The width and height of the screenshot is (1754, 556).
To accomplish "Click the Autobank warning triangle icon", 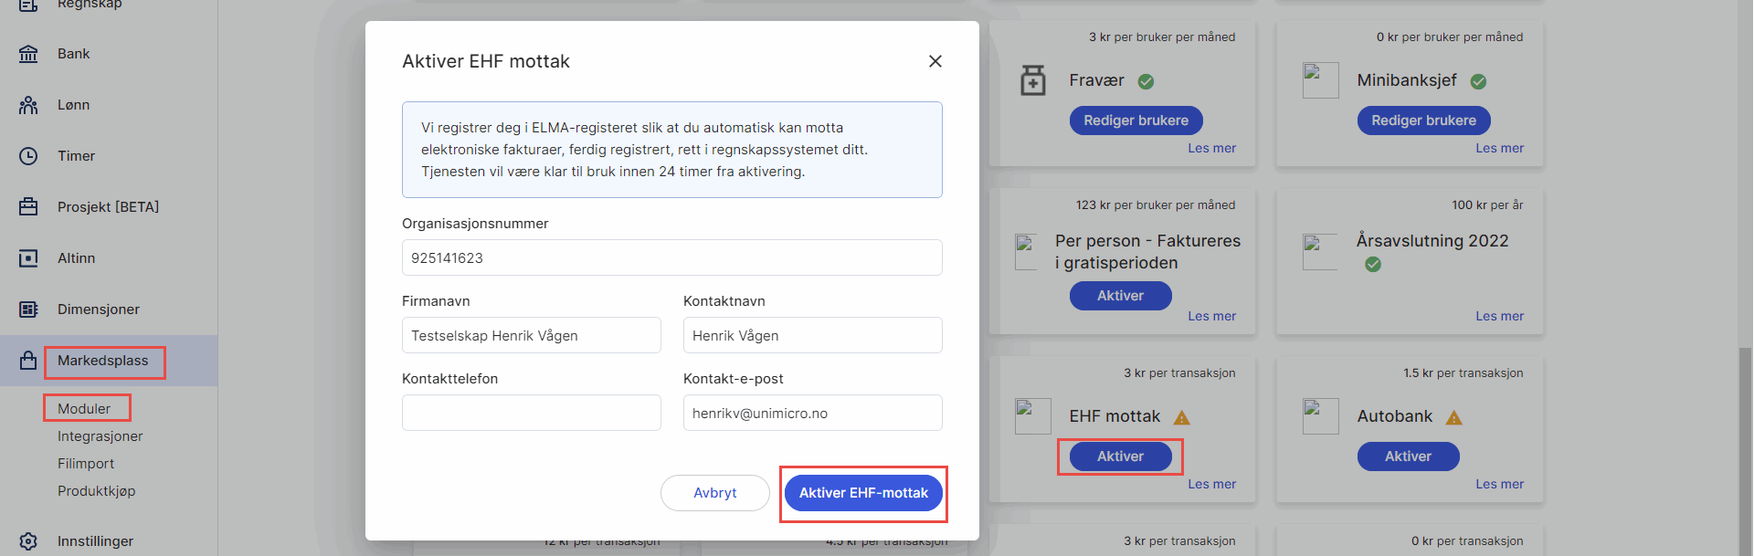I will pyautogui.click(x=1453, y=417).
